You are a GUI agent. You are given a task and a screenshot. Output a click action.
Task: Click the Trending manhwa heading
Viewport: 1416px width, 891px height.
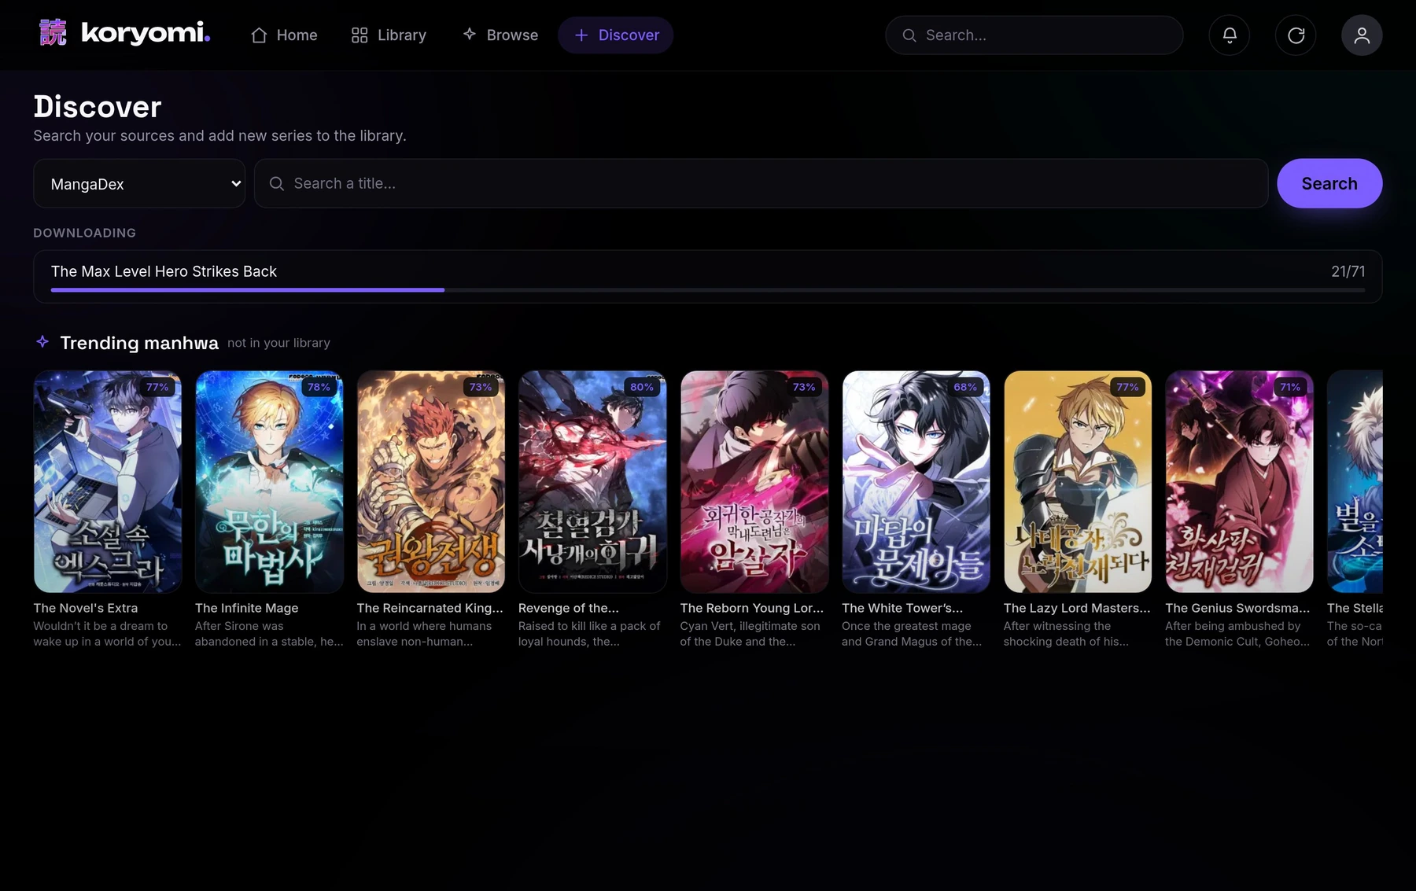coord(139,343)
